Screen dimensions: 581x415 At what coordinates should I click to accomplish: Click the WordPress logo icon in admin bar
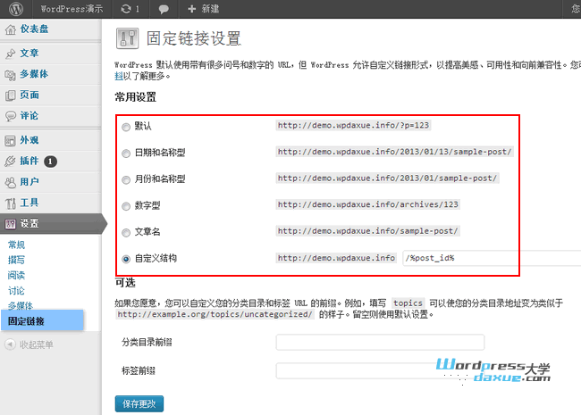click(x=15, y=8)
